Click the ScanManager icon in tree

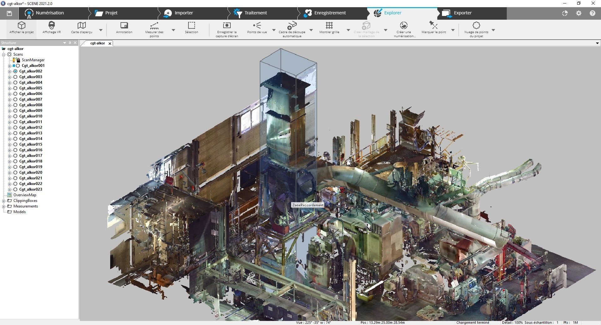click(x=16, y=60)
